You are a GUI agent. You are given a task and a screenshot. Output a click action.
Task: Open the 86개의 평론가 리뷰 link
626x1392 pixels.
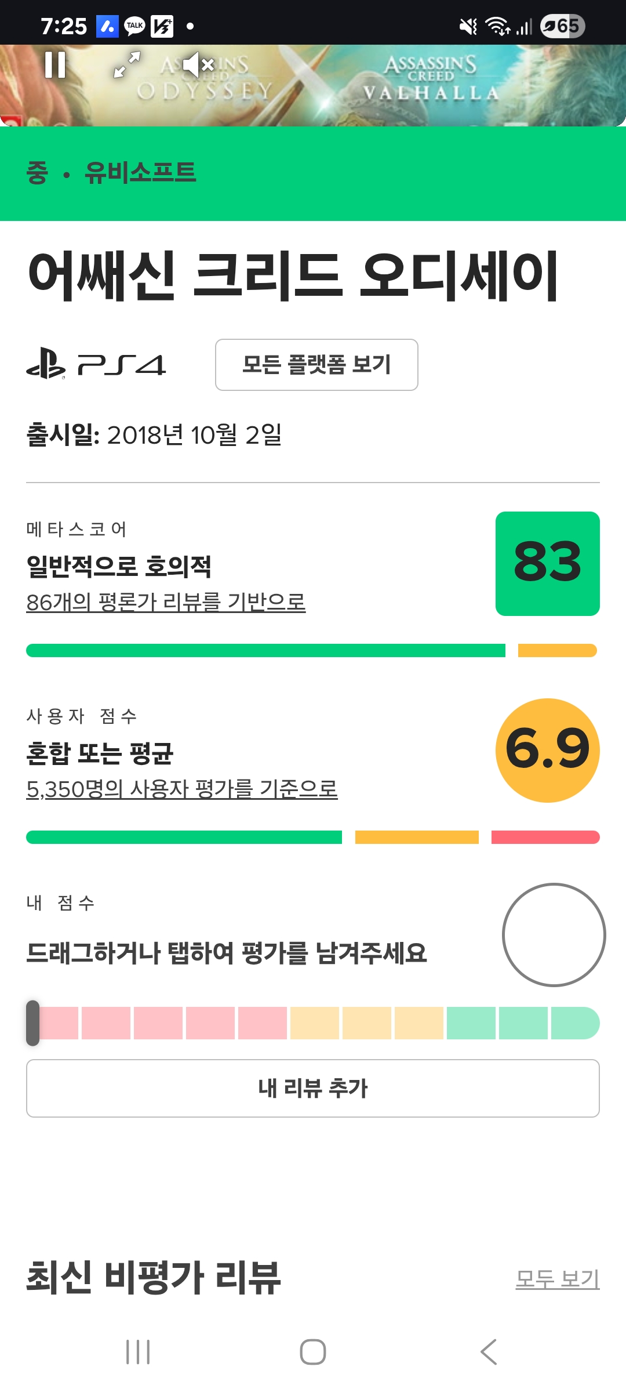[x=166, y=602]
